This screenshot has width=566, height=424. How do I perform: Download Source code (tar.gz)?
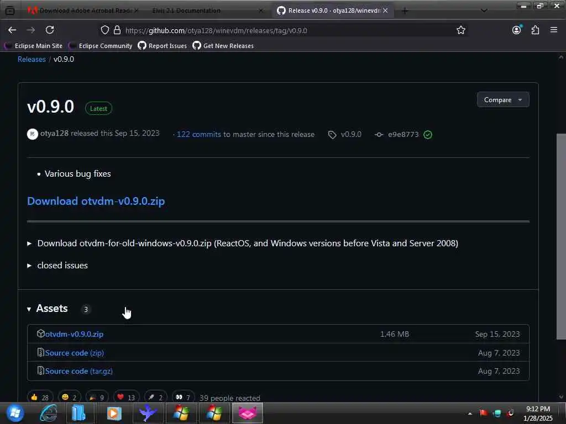click(78, 372)
